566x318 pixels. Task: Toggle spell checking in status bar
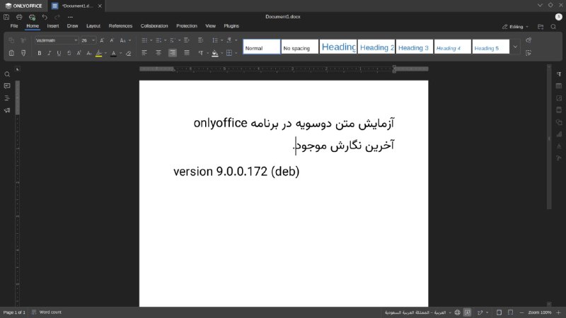[468, 312]
